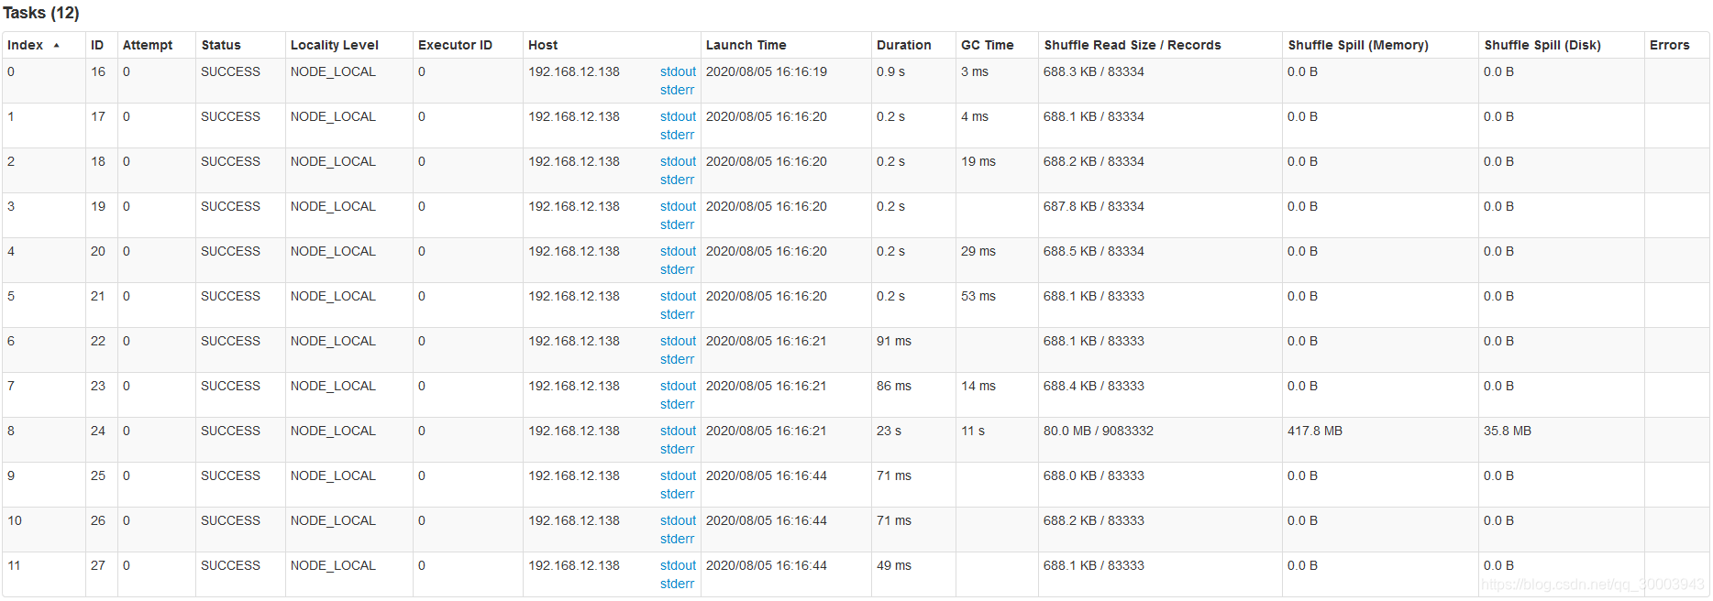Open stderr link for task ID 17

[x=678, y=135]
